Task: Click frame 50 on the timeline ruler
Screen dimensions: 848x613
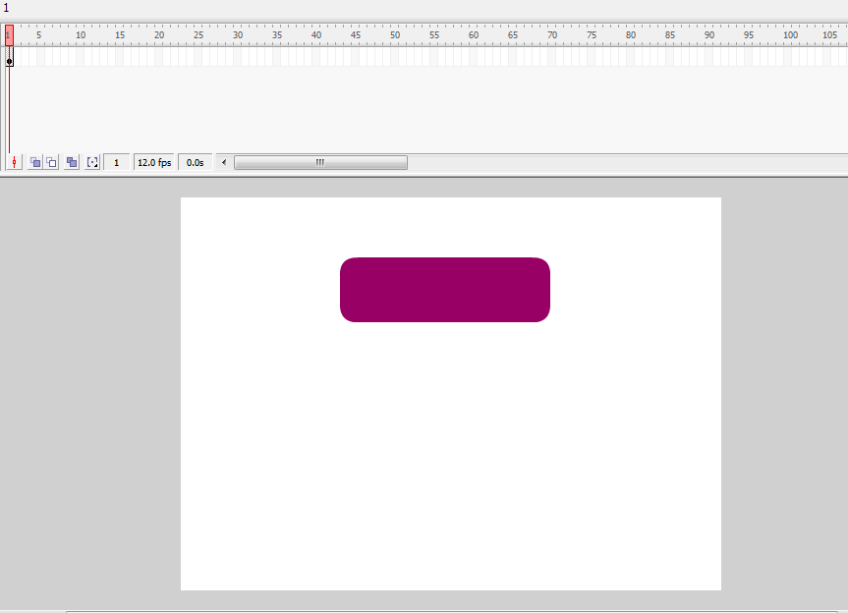Action: point(395,35)
